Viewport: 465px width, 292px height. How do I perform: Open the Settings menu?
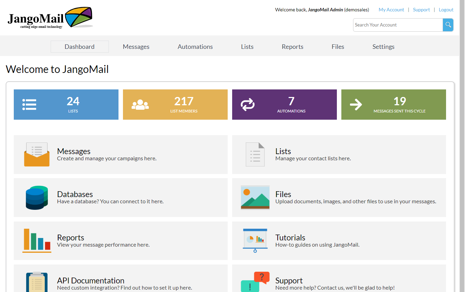click(x=383, y=47)
